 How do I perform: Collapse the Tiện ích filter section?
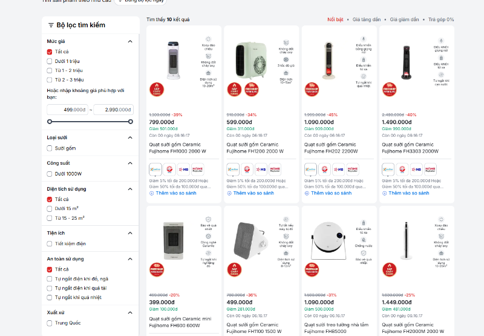coord(130,233)
